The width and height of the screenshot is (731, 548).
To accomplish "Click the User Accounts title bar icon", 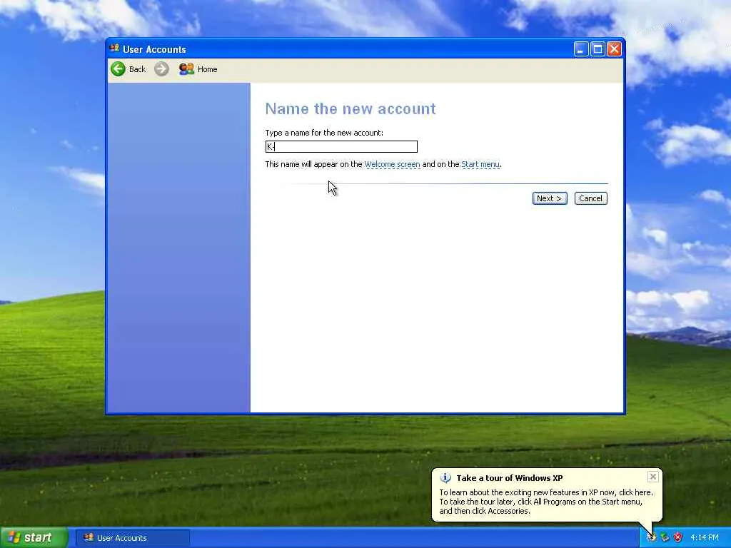I will coord(114,49).
